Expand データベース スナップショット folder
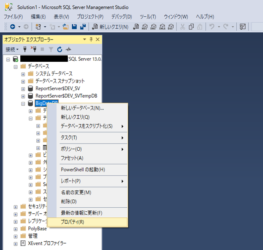 (x=23, y=82)
